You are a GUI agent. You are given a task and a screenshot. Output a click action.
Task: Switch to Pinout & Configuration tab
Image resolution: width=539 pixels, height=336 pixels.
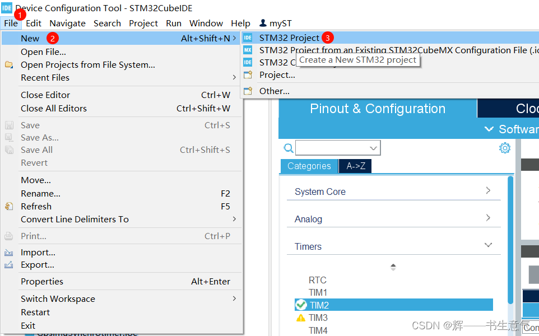pos(378,109)
